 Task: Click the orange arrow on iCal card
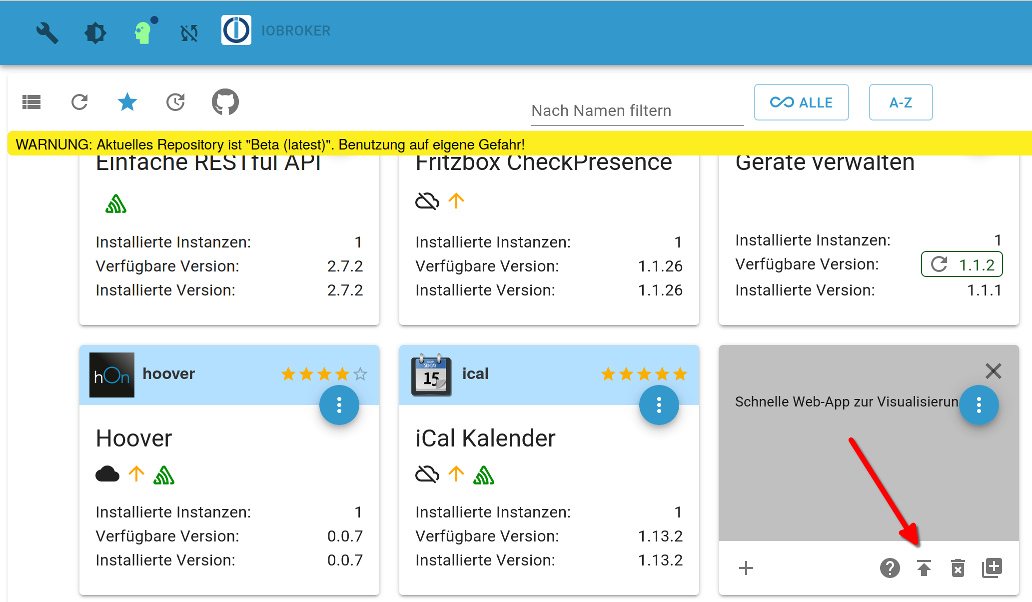coord(456,473)
